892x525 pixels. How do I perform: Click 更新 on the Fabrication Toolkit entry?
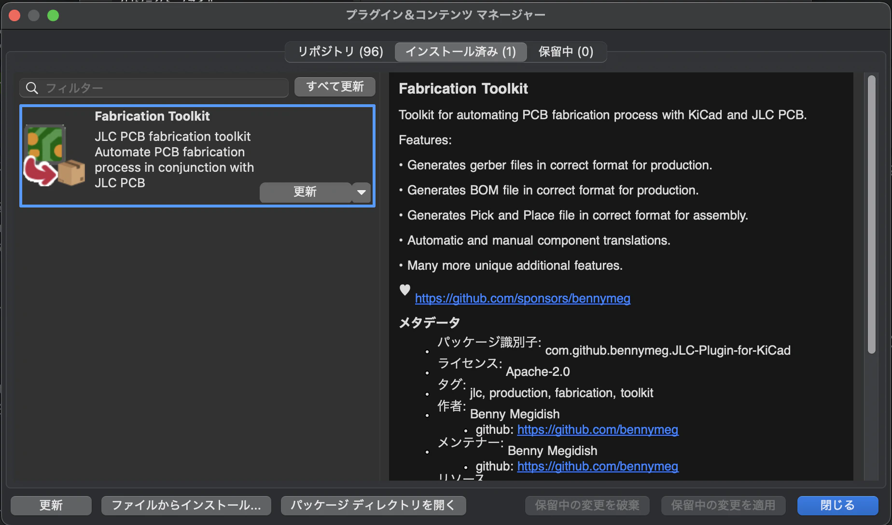pyautogui.click(x=305, y=192)
